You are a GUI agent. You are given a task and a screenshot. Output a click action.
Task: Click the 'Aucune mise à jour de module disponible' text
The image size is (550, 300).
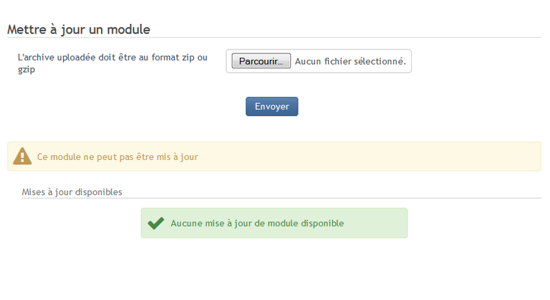(257, 223)
